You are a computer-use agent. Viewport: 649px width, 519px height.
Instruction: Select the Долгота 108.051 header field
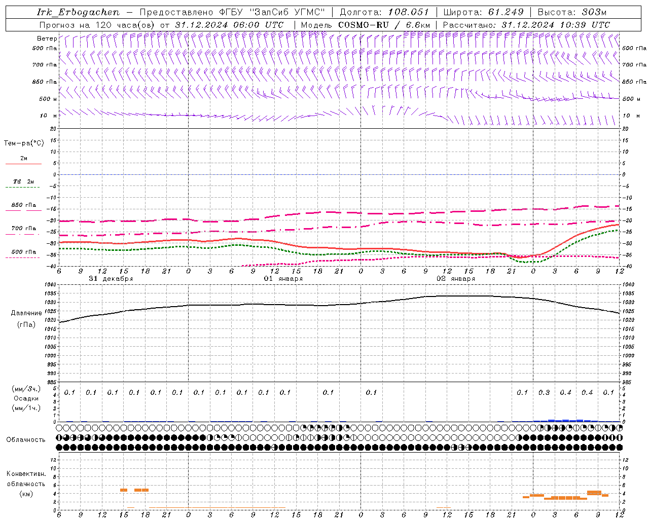[x=384, y=12]
